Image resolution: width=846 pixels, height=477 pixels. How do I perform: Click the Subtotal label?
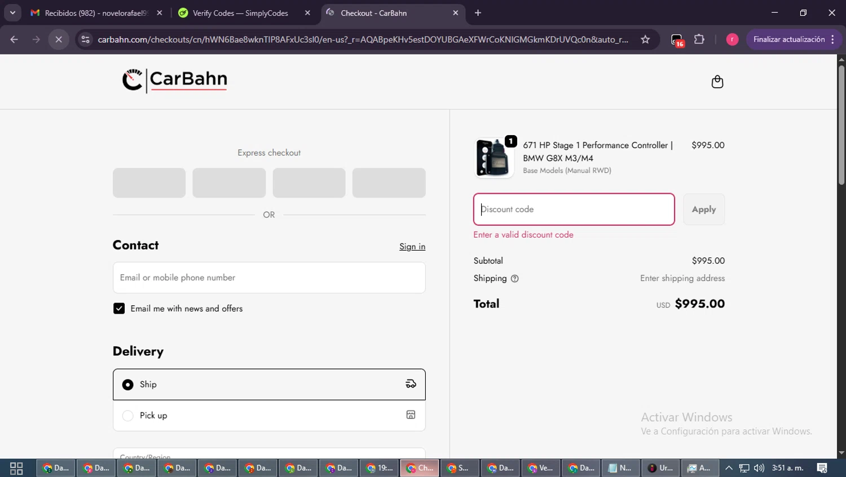[x=488, y=261]
